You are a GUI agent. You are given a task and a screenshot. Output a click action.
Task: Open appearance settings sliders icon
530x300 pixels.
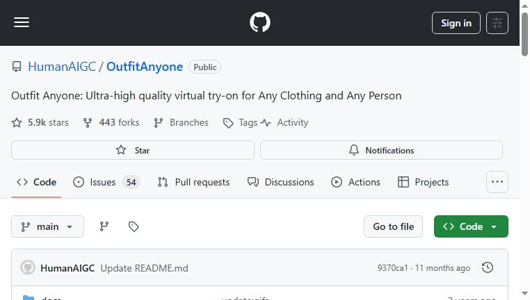(497, 23)
